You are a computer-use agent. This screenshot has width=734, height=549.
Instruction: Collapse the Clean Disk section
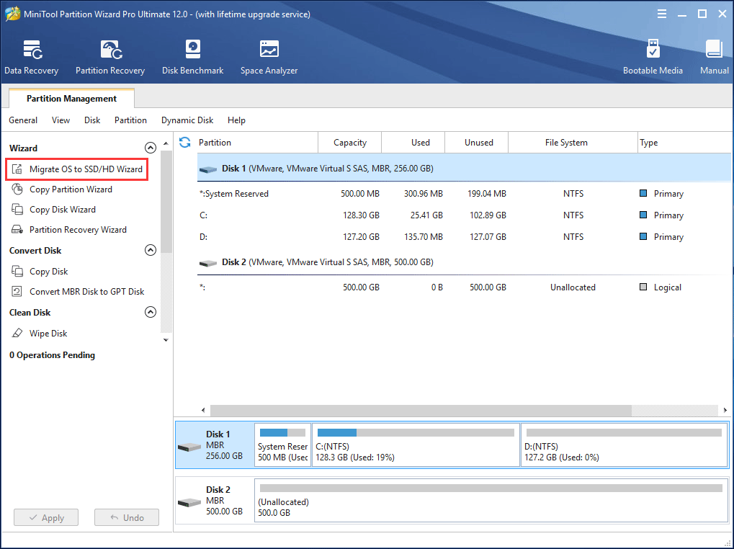click(x=151, y=313)
